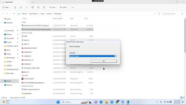Click the vertical scrollbar of file list

tap(185, 36)
